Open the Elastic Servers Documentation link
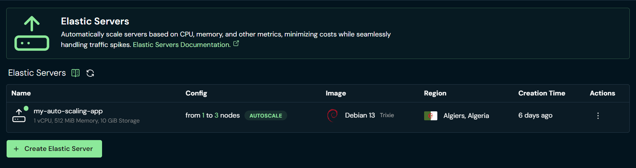636x168 pixels. tap(182, 45)
